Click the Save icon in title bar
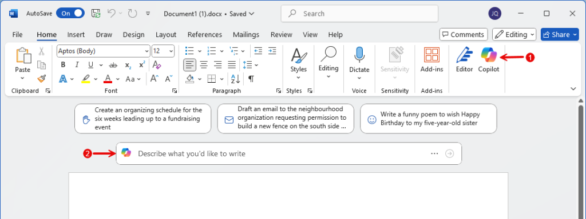The width and height of the screenshot is (586, 219). [96, 14]
